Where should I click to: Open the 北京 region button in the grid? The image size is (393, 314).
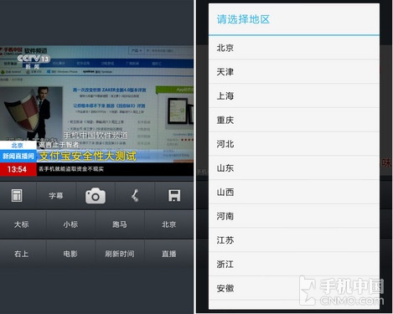tap(169, 224)
